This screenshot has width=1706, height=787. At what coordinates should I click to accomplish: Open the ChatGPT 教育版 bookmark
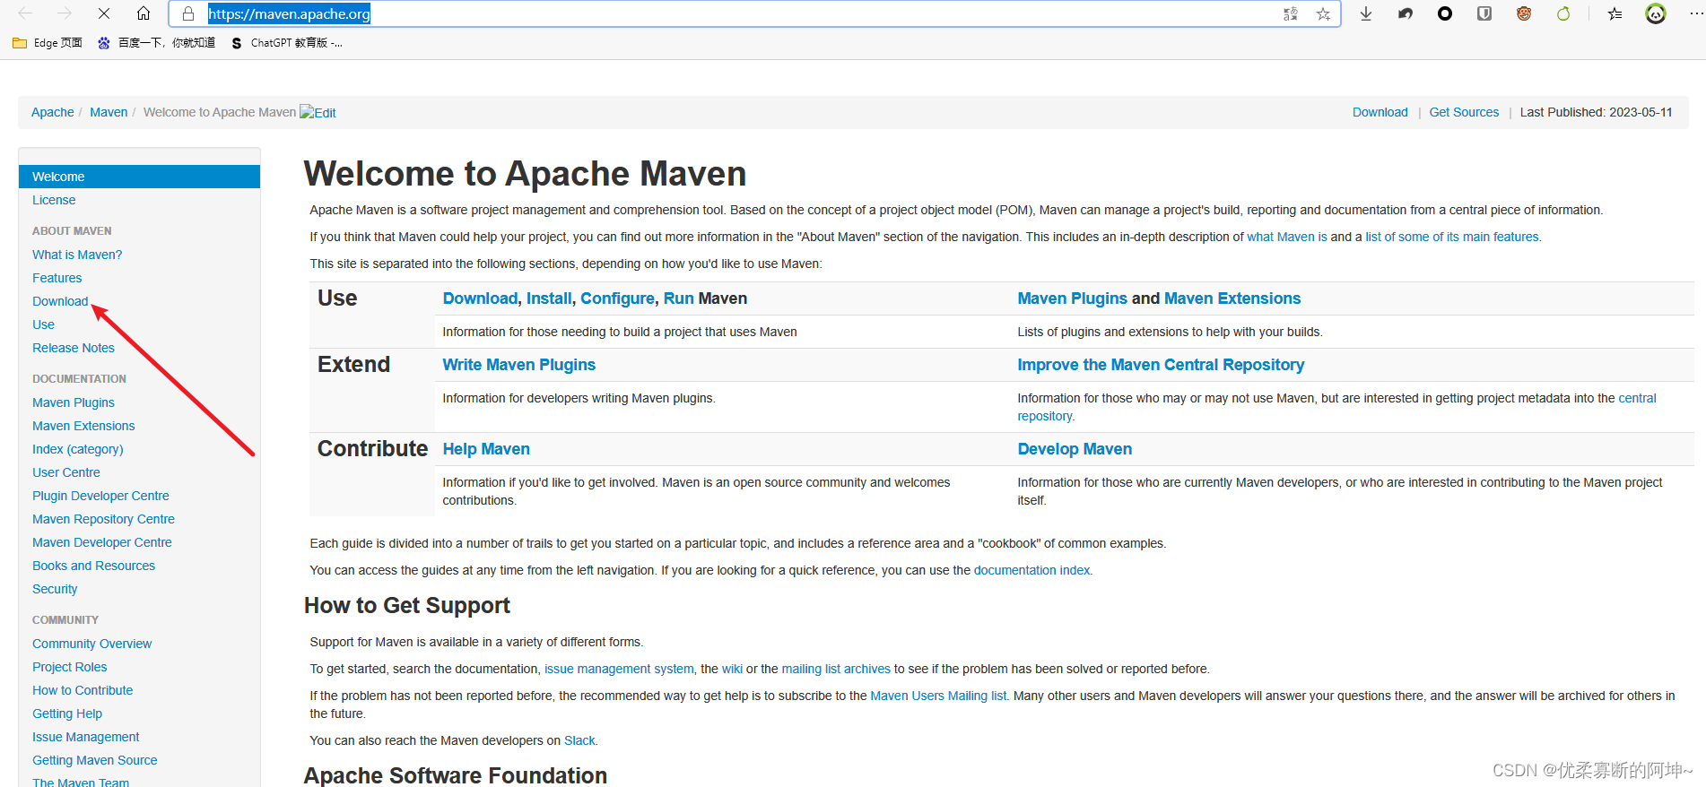(x=286, y=43)
